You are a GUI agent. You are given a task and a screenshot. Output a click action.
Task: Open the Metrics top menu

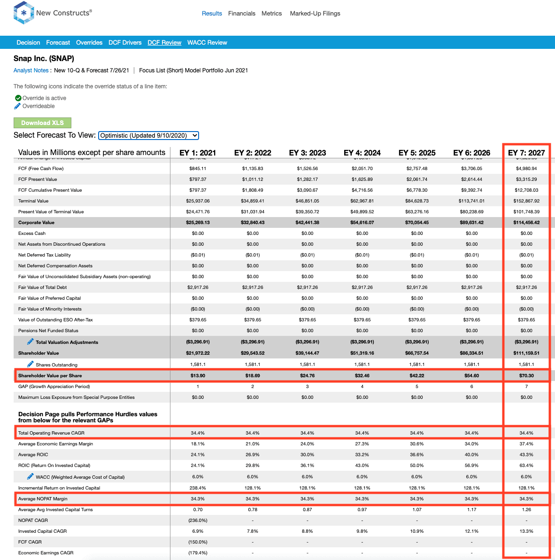[271, 14]
